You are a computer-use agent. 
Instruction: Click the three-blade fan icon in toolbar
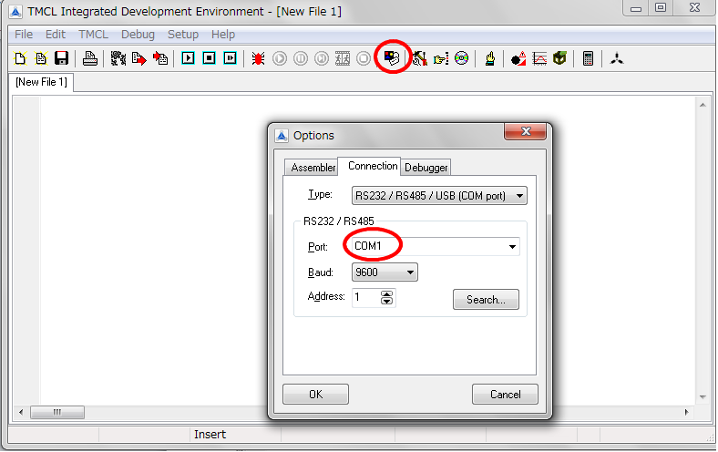coord(617,58)
